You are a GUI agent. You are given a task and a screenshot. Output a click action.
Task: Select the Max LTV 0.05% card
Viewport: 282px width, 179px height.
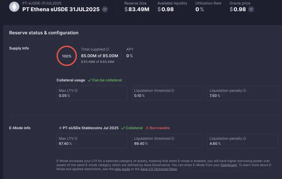(x=92, y=93)
